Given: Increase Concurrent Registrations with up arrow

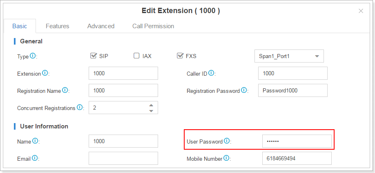Looking at the screenshot, I should (151, 105).
